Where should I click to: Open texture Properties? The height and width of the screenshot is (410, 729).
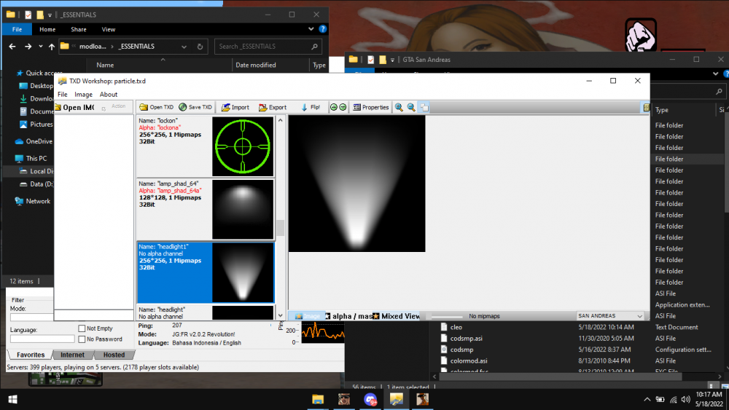[x=370, y=107]
